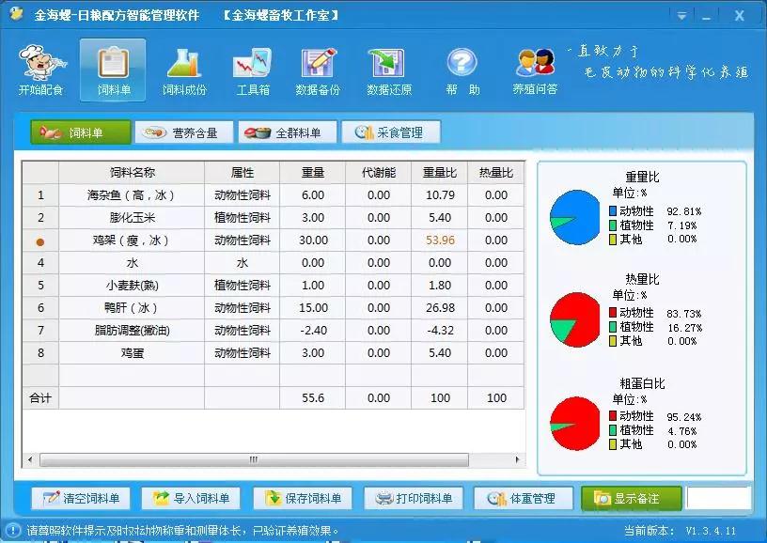The height and width of the screenshot is (543, 767).
Task: Switch to the 全群料单 tab
Action: 287,133
